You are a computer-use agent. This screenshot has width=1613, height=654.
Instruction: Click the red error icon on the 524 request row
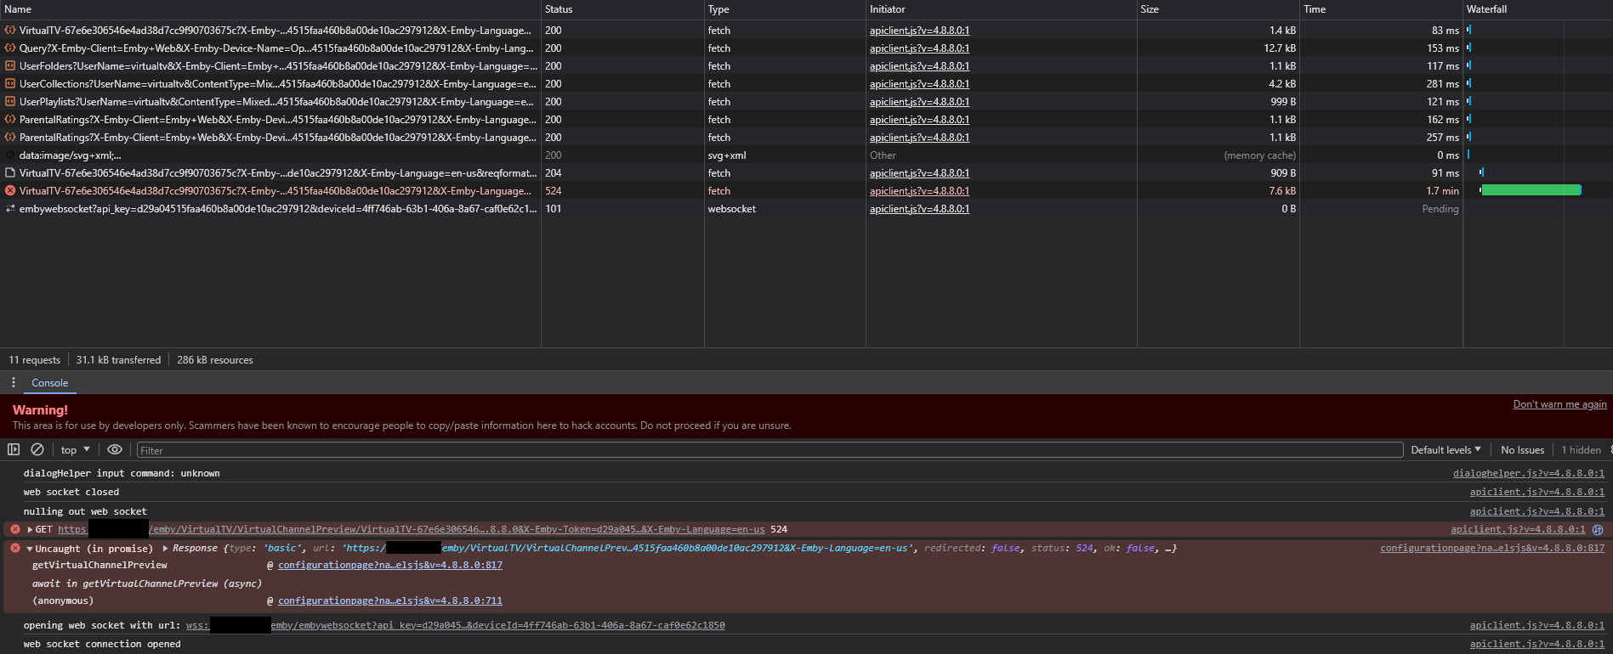[x=10, y=191]
